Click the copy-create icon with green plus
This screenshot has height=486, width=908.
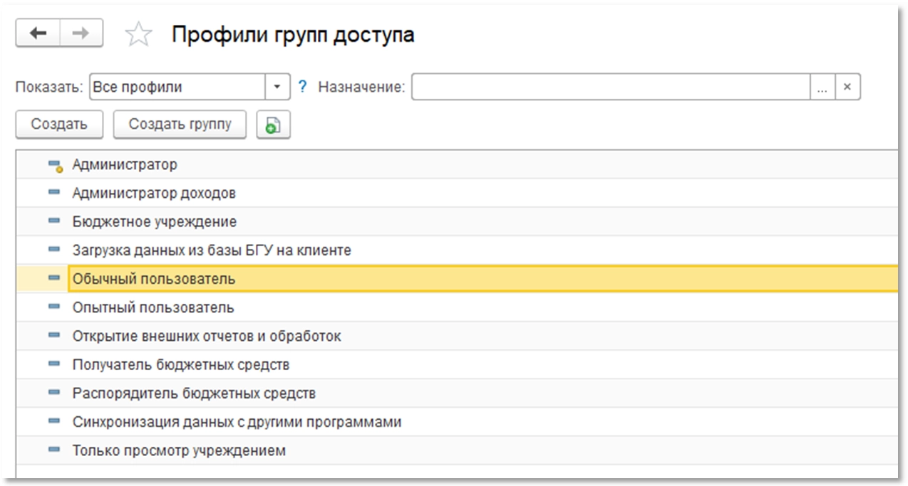pos(273,124)
